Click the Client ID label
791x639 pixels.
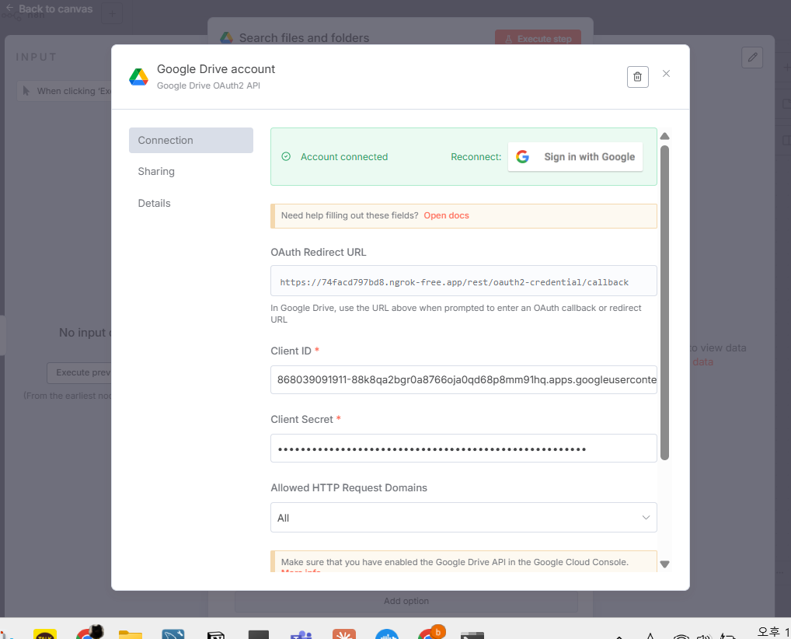(x=291, y=351)
